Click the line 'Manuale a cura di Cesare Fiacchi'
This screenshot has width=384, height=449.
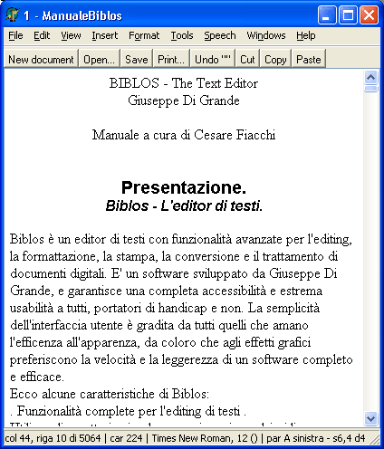(184, 135)
